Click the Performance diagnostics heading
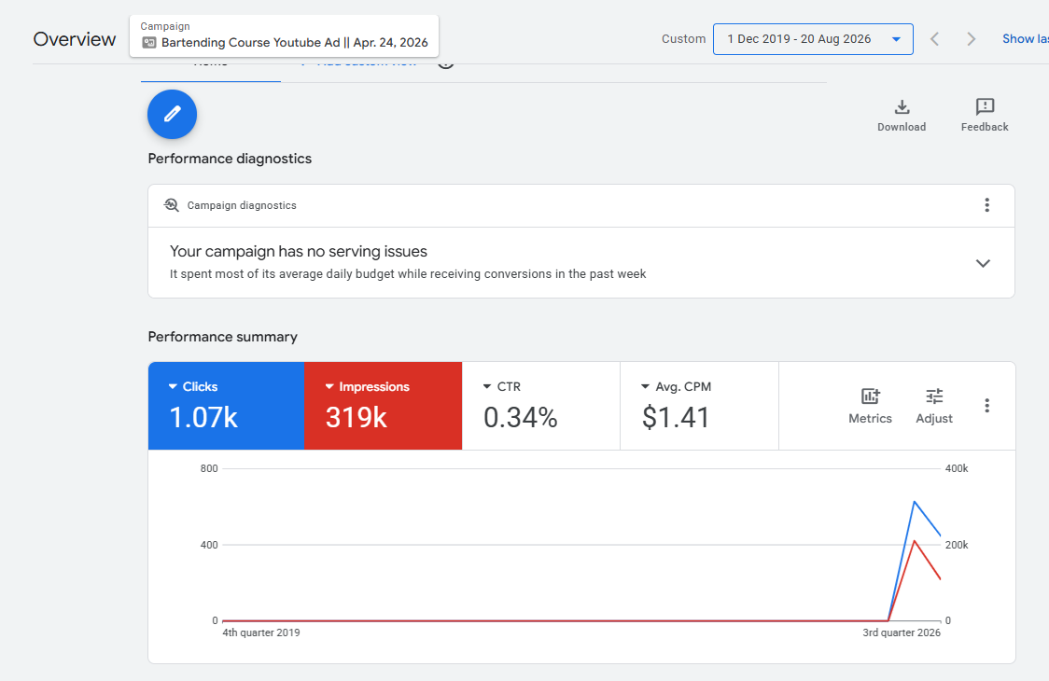The image size is (1049, 681). click(x=230, y=159)
